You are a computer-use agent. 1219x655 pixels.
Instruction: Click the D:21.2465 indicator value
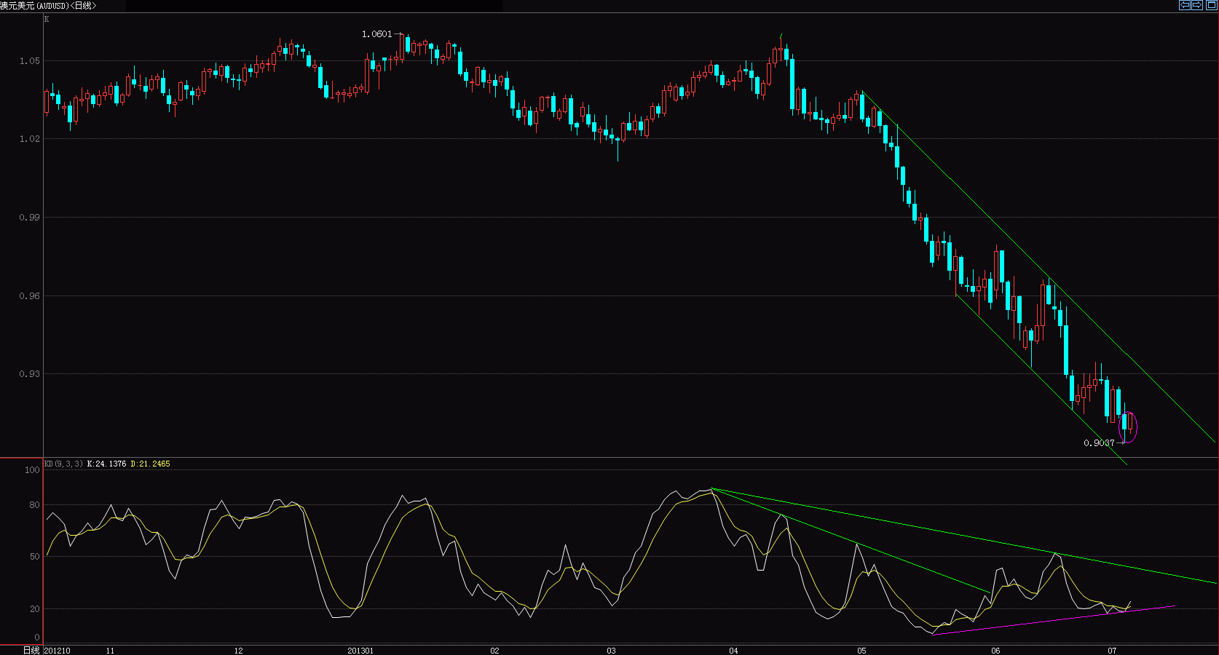(x=150, y=464)
